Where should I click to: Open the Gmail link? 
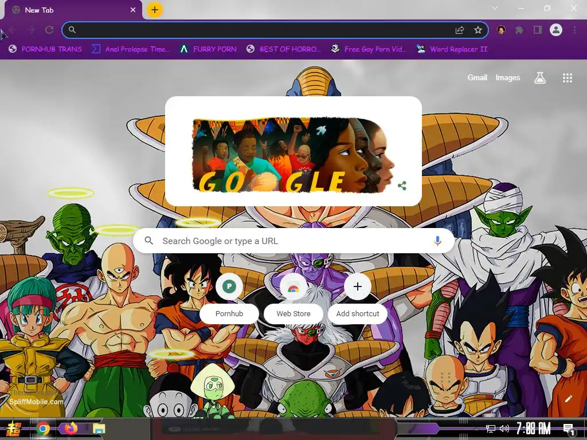coord(478,77)
